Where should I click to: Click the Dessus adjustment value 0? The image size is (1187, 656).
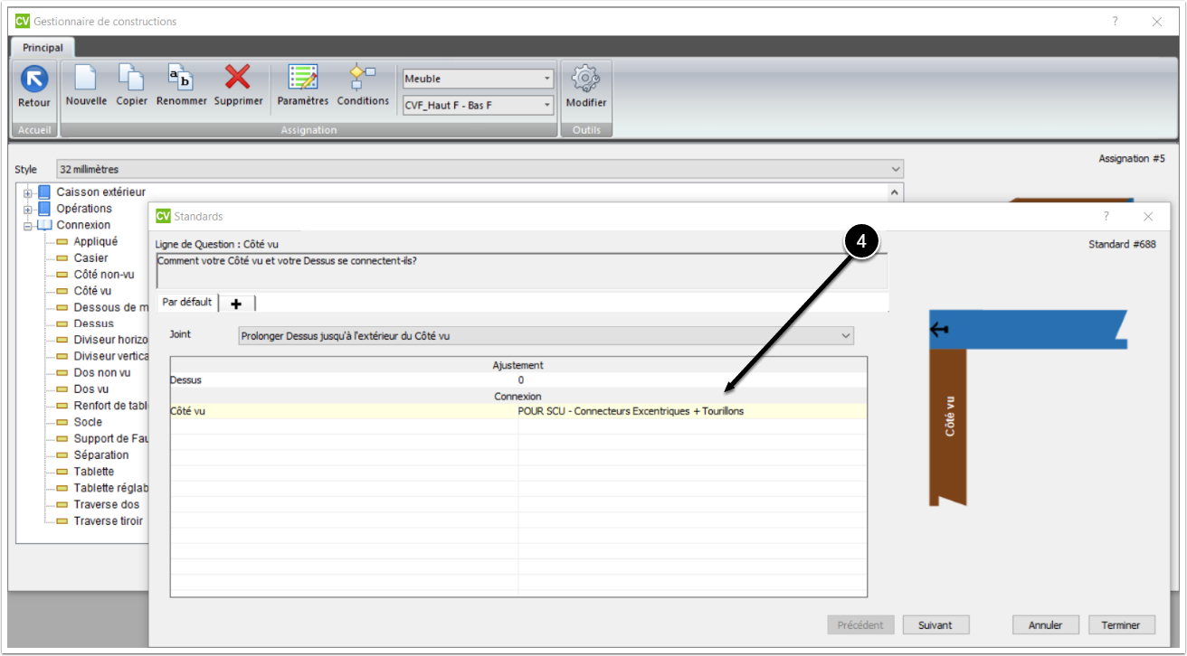coord(520,380)
